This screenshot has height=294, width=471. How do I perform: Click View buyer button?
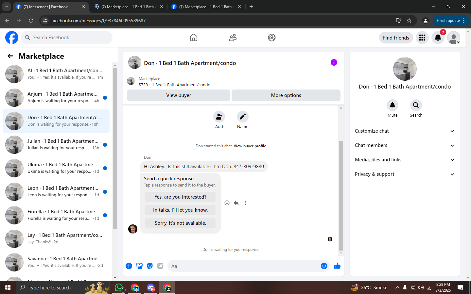(x=179, y=95)
